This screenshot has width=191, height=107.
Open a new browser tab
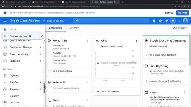tap(123, 2)
